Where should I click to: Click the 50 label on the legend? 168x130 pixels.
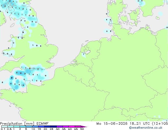tap(82, 129)
